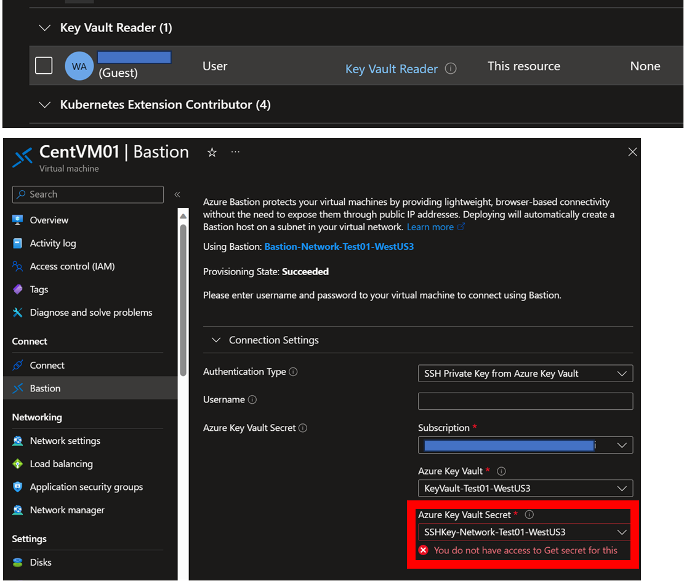Click the Activity log icon
This screenshot has height=581, width=684.
17,243
